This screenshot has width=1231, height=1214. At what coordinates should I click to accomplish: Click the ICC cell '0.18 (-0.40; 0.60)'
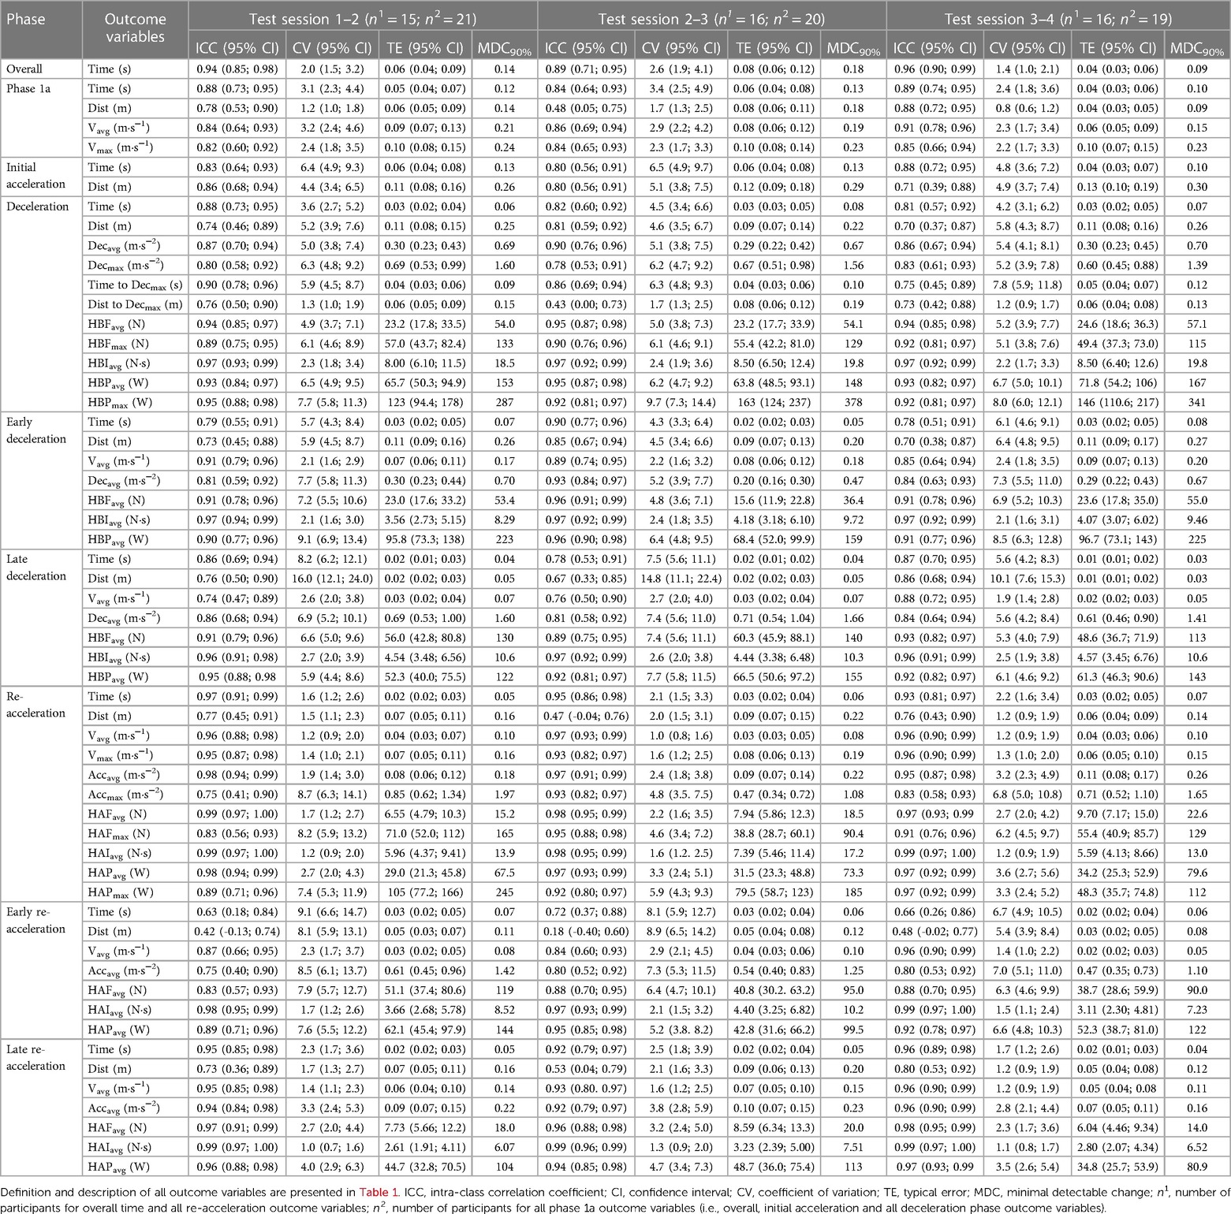pyautogui.click(x=587, y=931)
